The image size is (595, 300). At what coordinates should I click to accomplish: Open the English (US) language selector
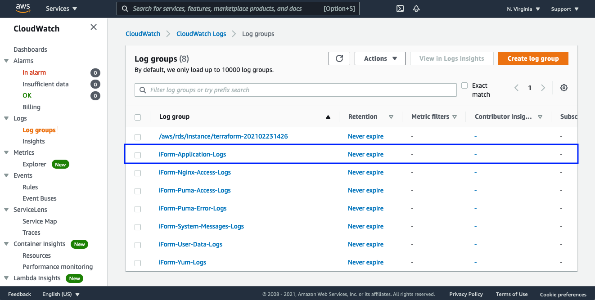point(61,294)
